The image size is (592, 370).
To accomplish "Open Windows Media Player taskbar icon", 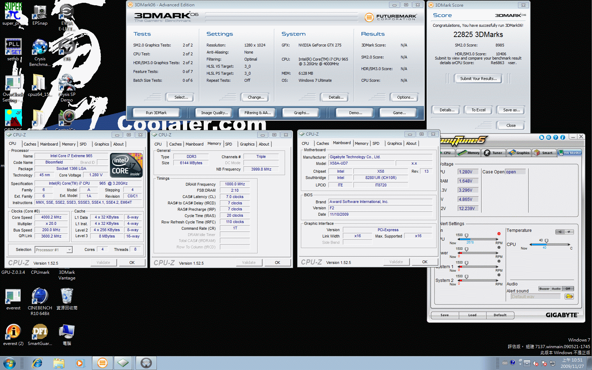I will click(x=80, y=363).
